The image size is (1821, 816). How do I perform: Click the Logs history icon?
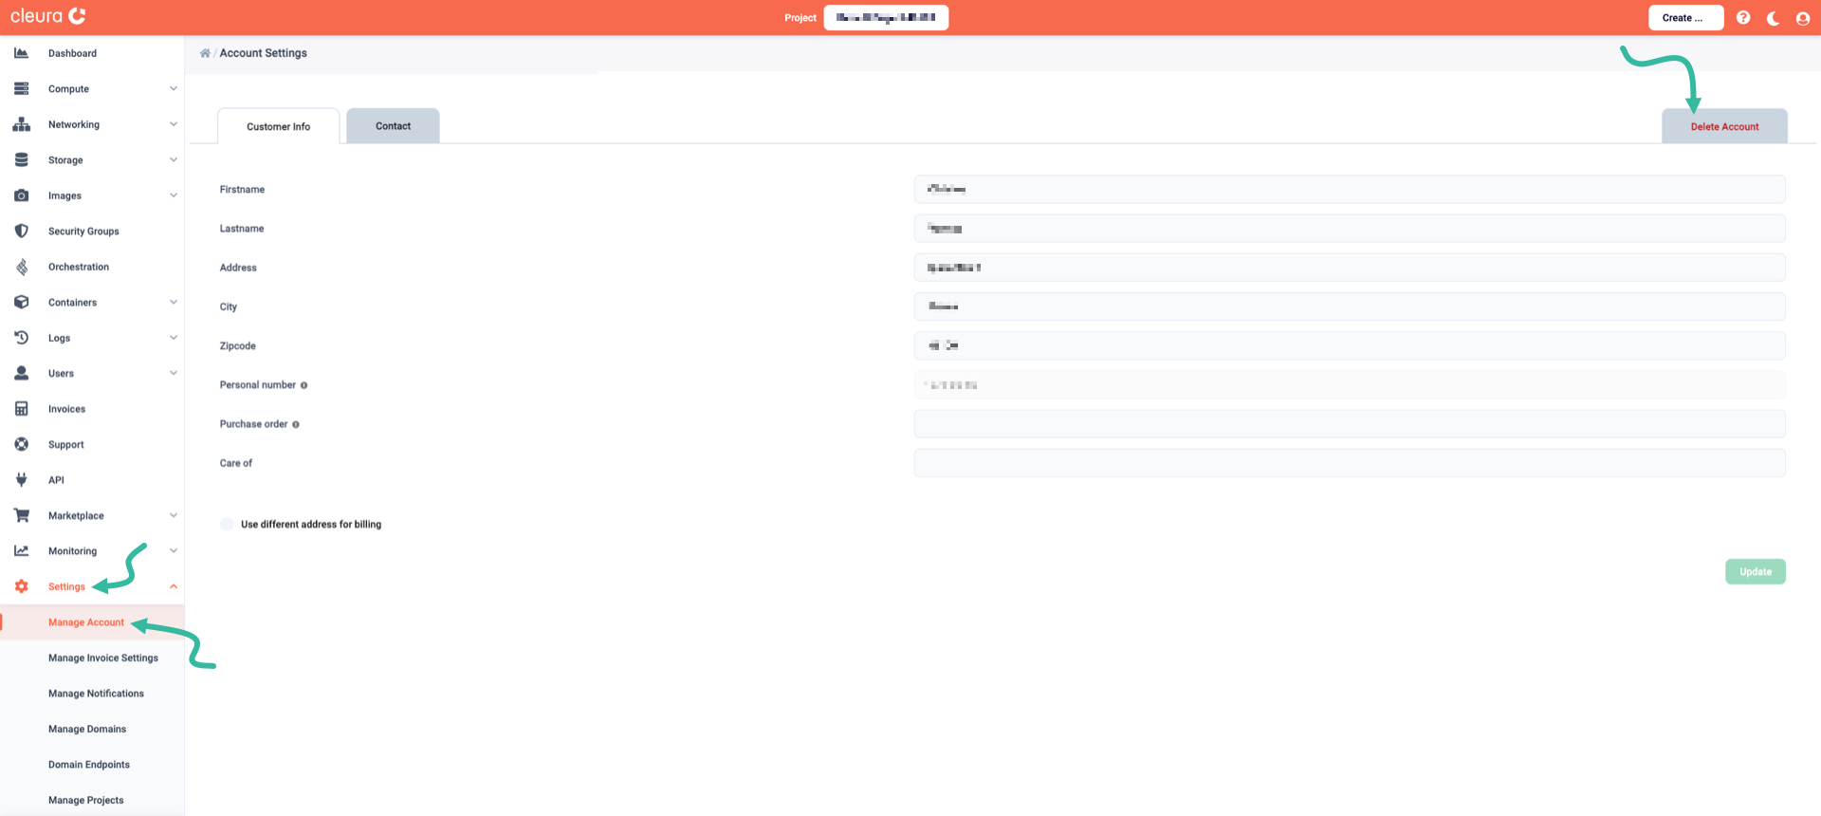[21, 338]
